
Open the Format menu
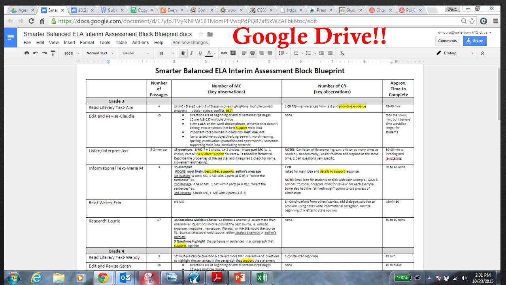click(x=87, y=42)
